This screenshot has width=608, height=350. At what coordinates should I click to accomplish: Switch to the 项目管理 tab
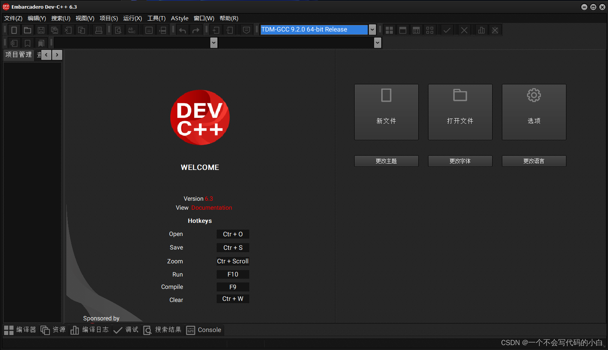click(x=19, y=55)
